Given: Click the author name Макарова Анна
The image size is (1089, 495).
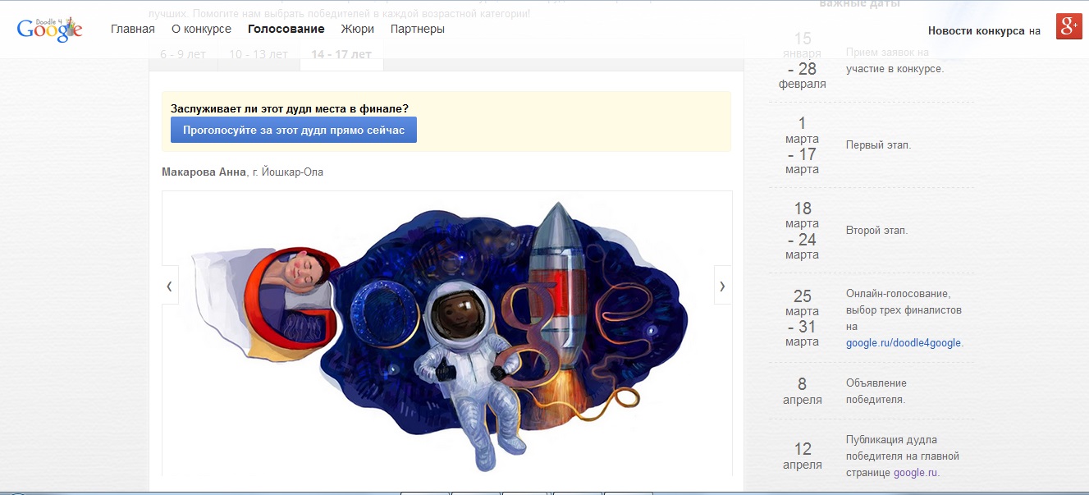Looking at the screenshot, I should pos(204,172).
